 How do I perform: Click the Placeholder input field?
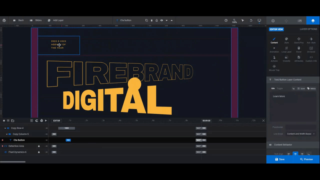point(301,127)
